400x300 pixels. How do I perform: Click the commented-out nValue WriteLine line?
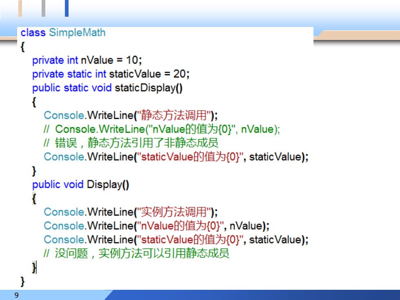[162, 129]
